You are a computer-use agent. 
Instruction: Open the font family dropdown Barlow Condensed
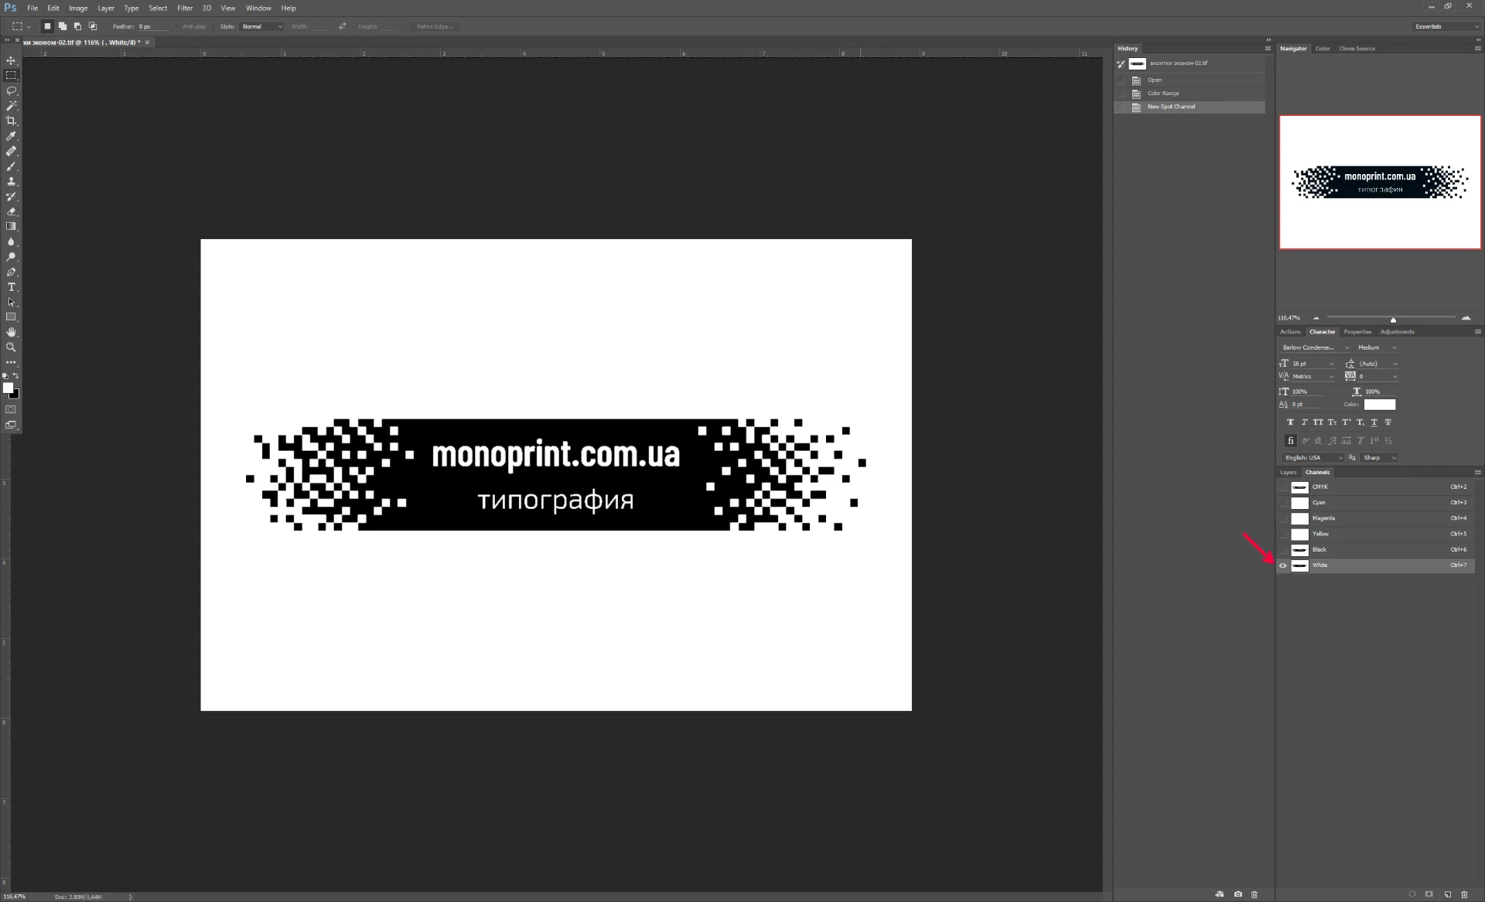[1315, 347]
